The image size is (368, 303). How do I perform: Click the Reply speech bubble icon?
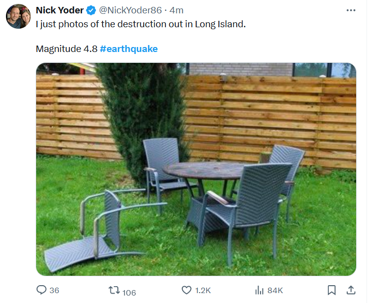(x=42, y=290)
